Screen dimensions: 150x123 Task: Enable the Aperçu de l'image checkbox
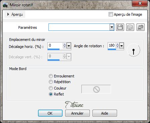coord(111,14)
